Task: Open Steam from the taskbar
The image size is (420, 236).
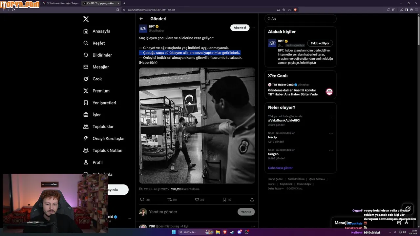Action: 232,232
